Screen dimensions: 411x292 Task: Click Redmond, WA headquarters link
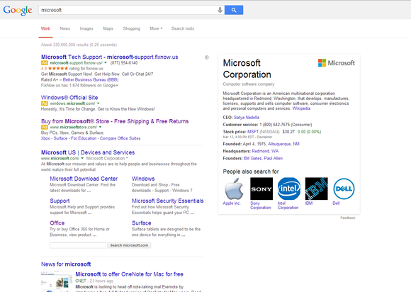265,151
